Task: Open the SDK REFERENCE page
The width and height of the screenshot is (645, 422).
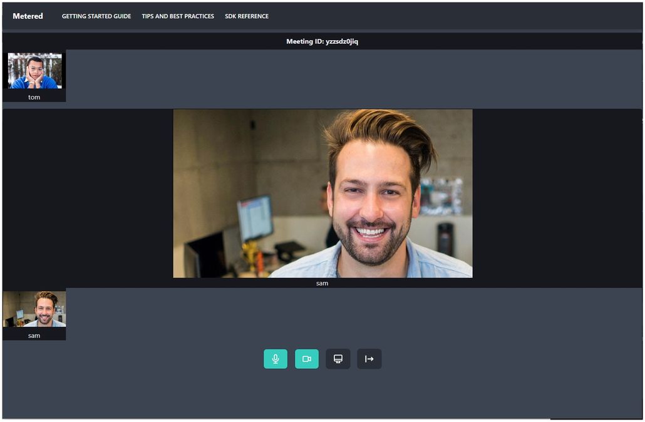Action: 247,16
